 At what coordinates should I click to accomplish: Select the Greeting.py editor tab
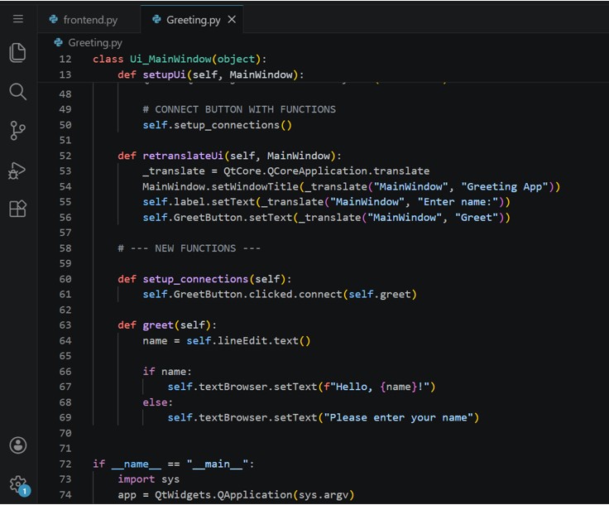194,20
